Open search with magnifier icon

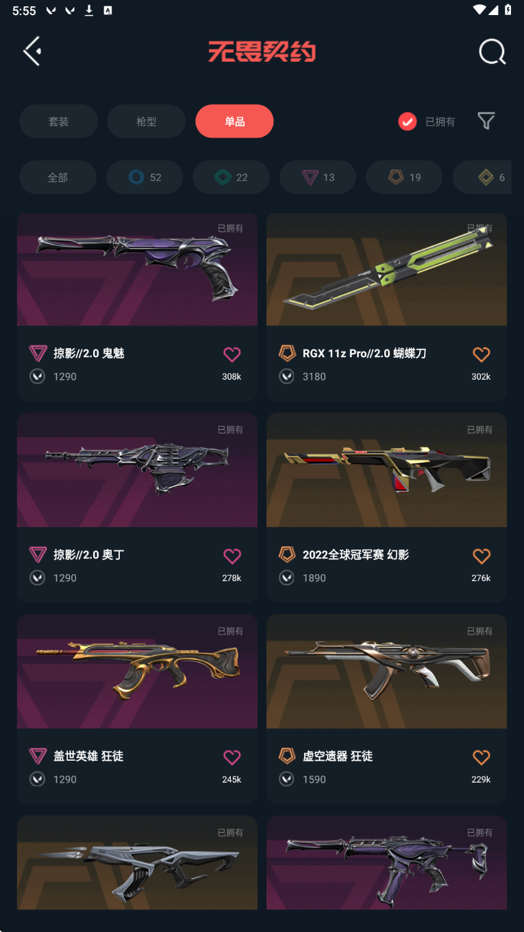(x=492, y=51)
